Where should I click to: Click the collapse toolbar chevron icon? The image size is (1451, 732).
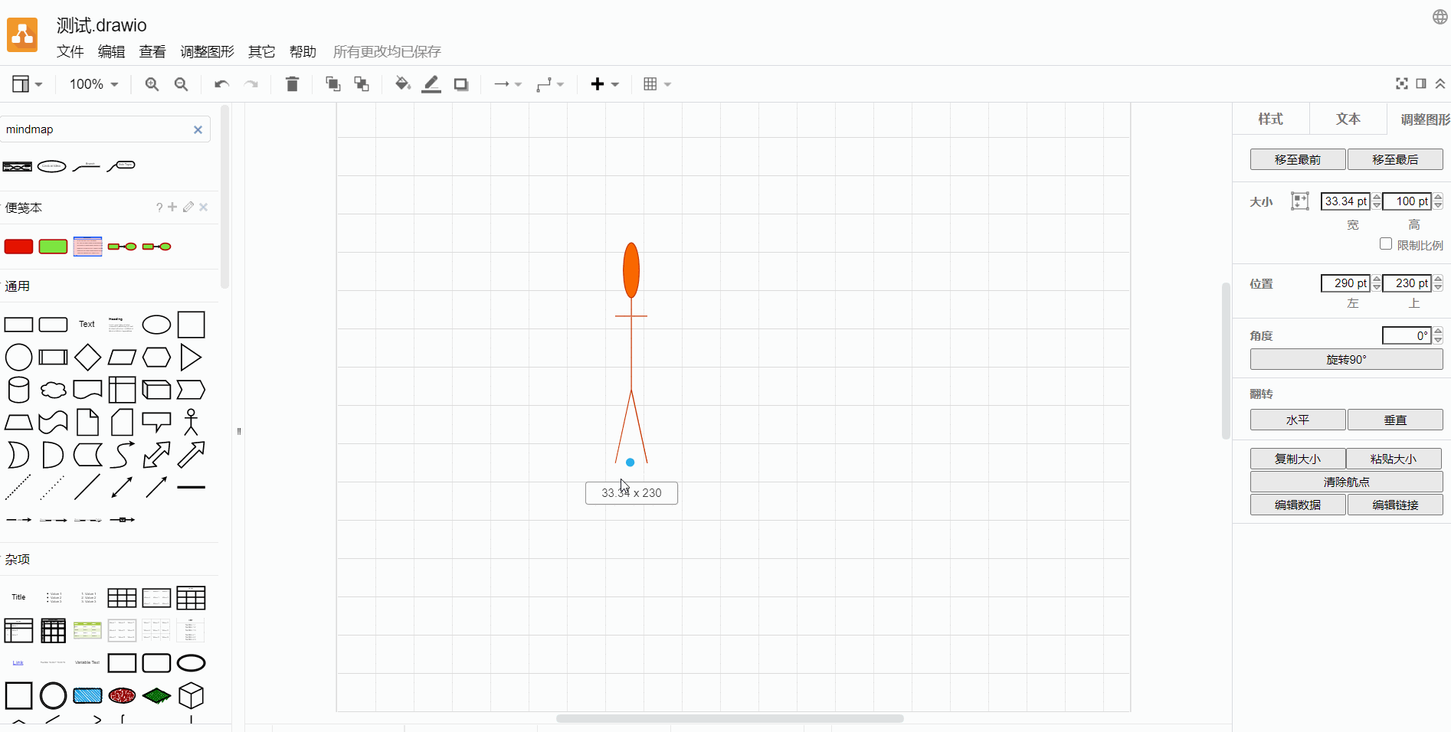(x=1440, y=83)
